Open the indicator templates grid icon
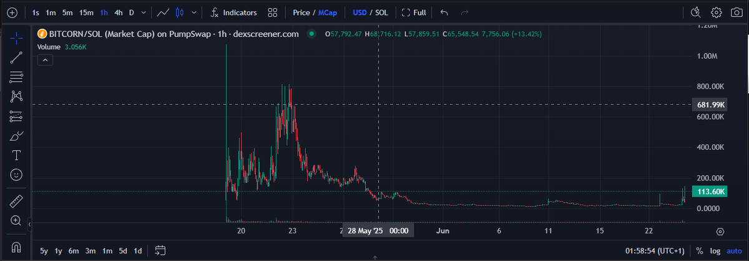Viewport: 749px width, 261px height. point(273,12)
